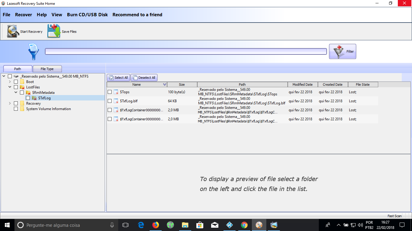Viewport: 412px width, 231px height.
Task: Open the Help menu
Action: (x=42, y=15)
